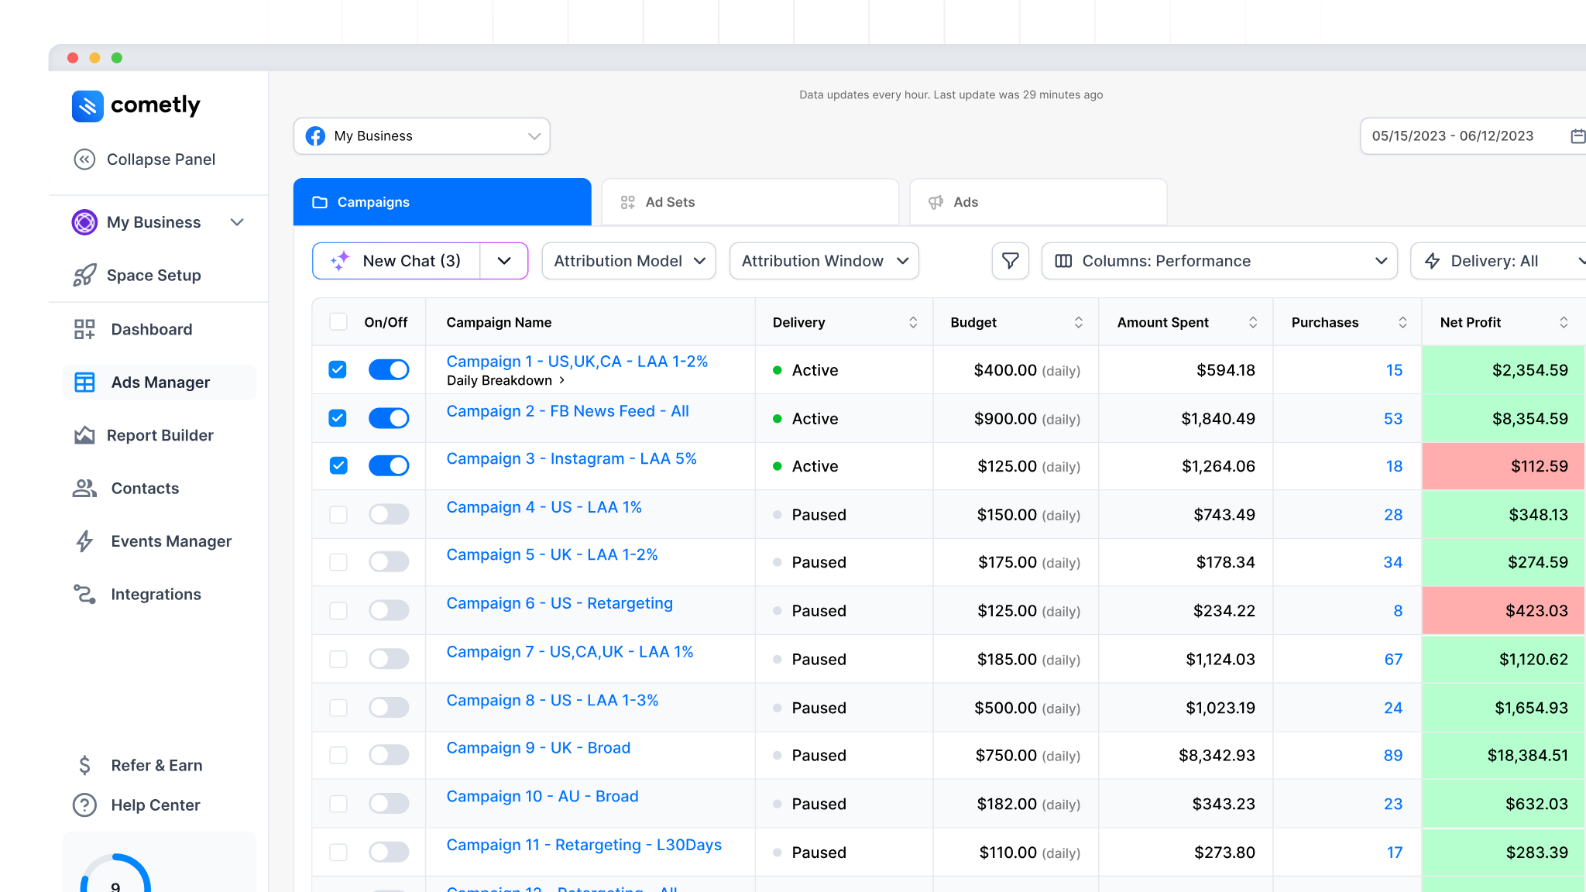Open Events Manager lightning icon
The width and height of the screenshot is (1586, 892).
[84, 541]
